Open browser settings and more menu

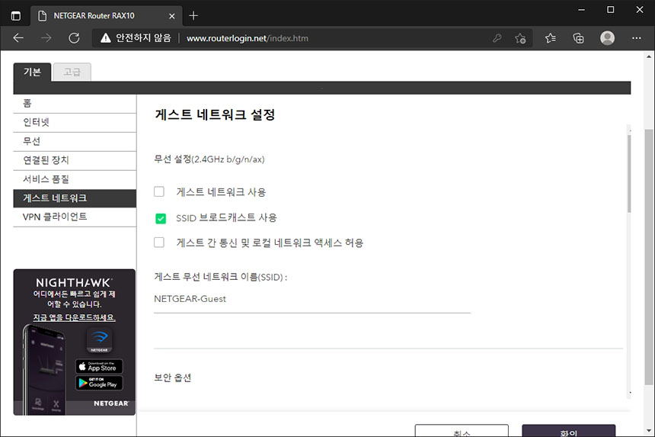pos(637,38)
